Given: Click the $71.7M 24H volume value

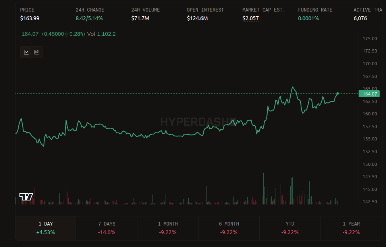Looking at the screenshot, I should [140, 18].
